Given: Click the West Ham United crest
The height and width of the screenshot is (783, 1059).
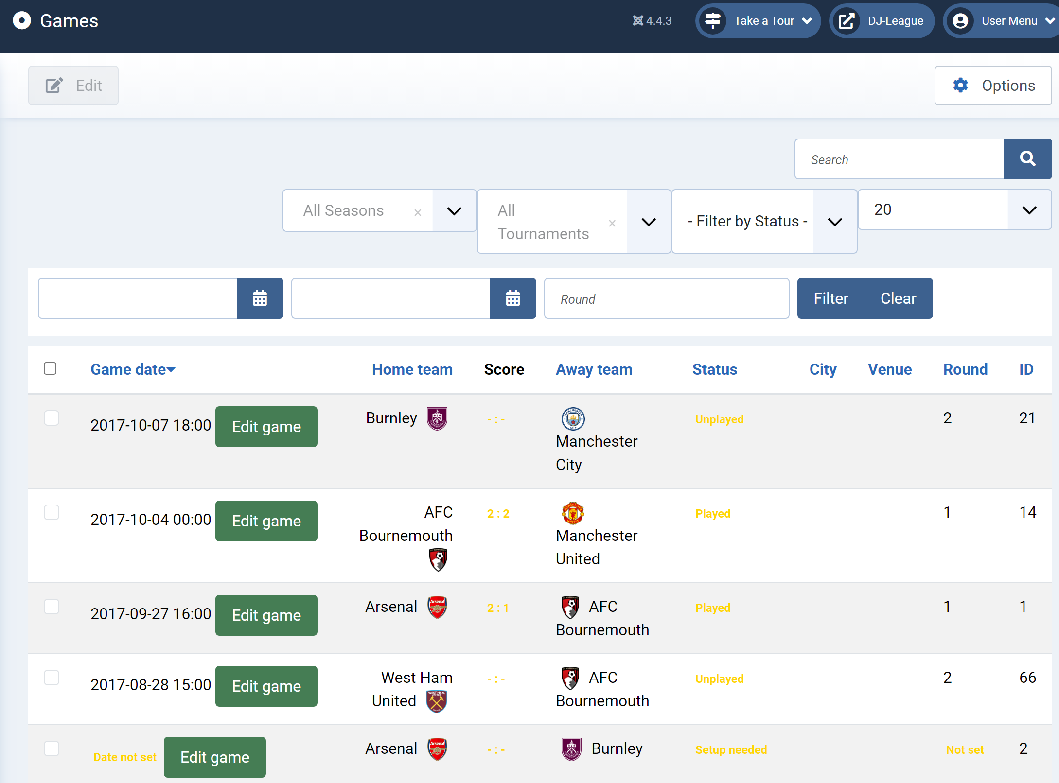Looking at the screenshot, I should pos(437,702).
